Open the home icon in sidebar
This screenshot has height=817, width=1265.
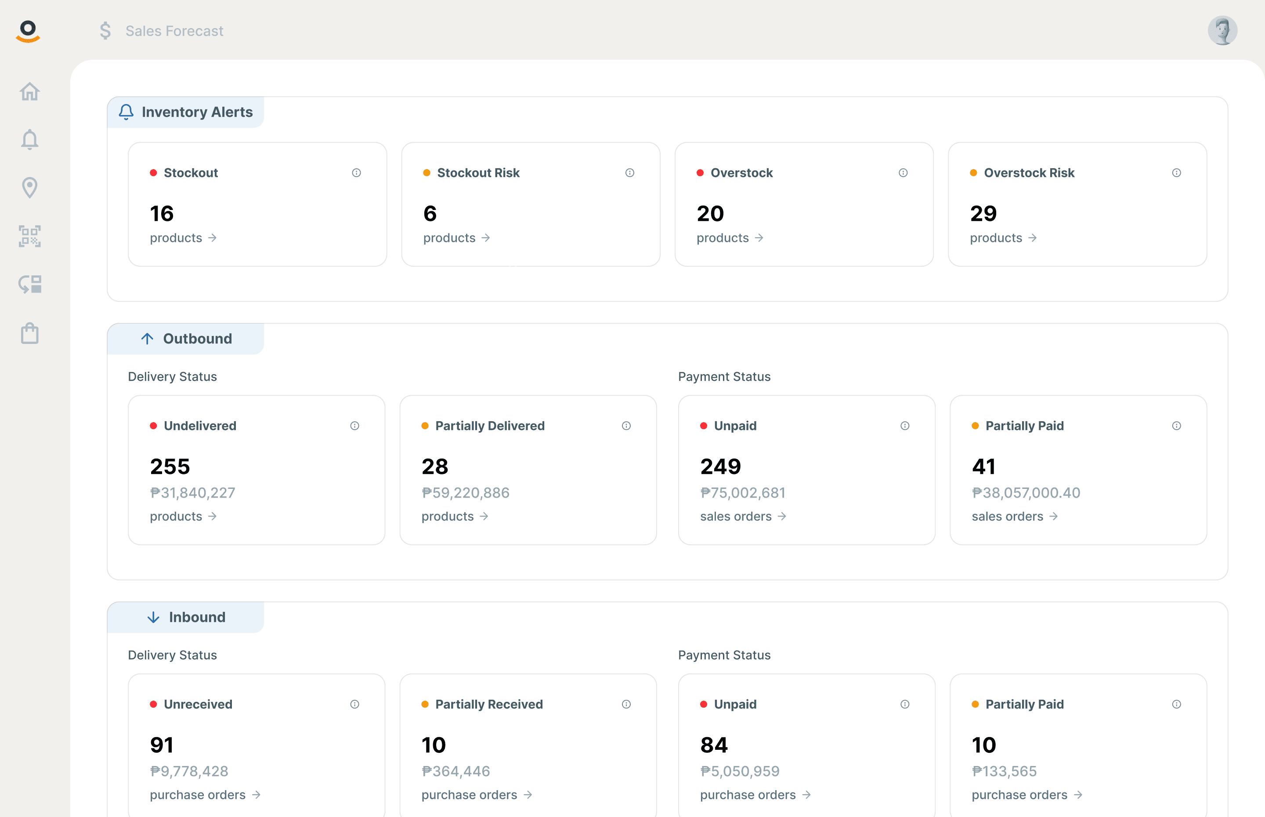click(30, 92)
